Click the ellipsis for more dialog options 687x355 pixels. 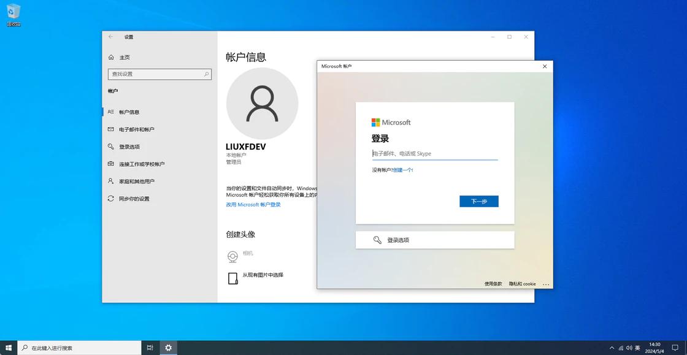click(x=546, y=283)
